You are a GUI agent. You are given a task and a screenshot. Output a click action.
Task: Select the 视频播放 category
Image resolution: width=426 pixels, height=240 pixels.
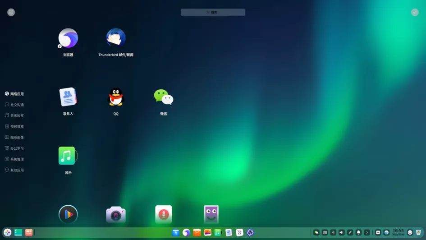coord(14,126)
